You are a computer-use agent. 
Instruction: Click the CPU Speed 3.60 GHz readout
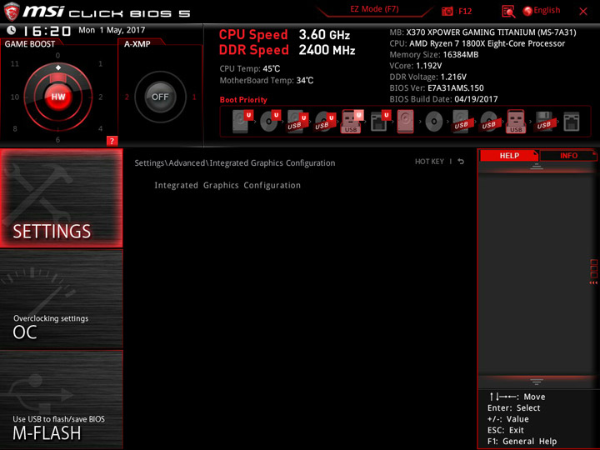coord(284,35)
